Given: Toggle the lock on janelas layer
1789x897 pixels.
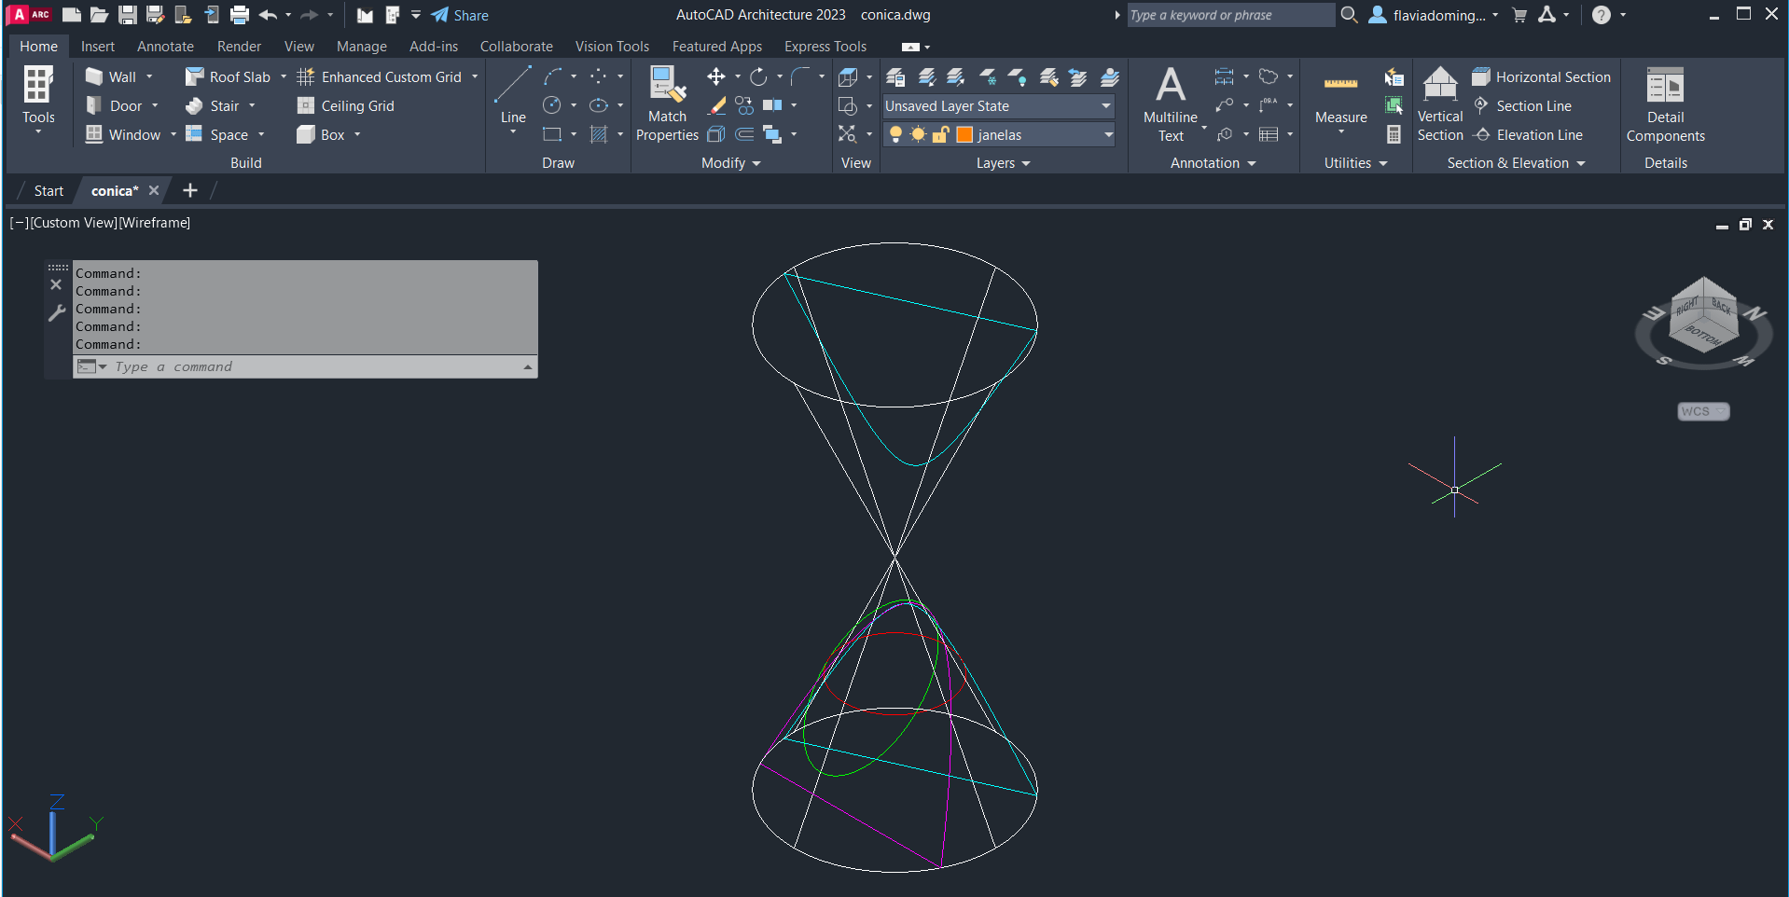Looking at the screenshot, I should [940, 135].
